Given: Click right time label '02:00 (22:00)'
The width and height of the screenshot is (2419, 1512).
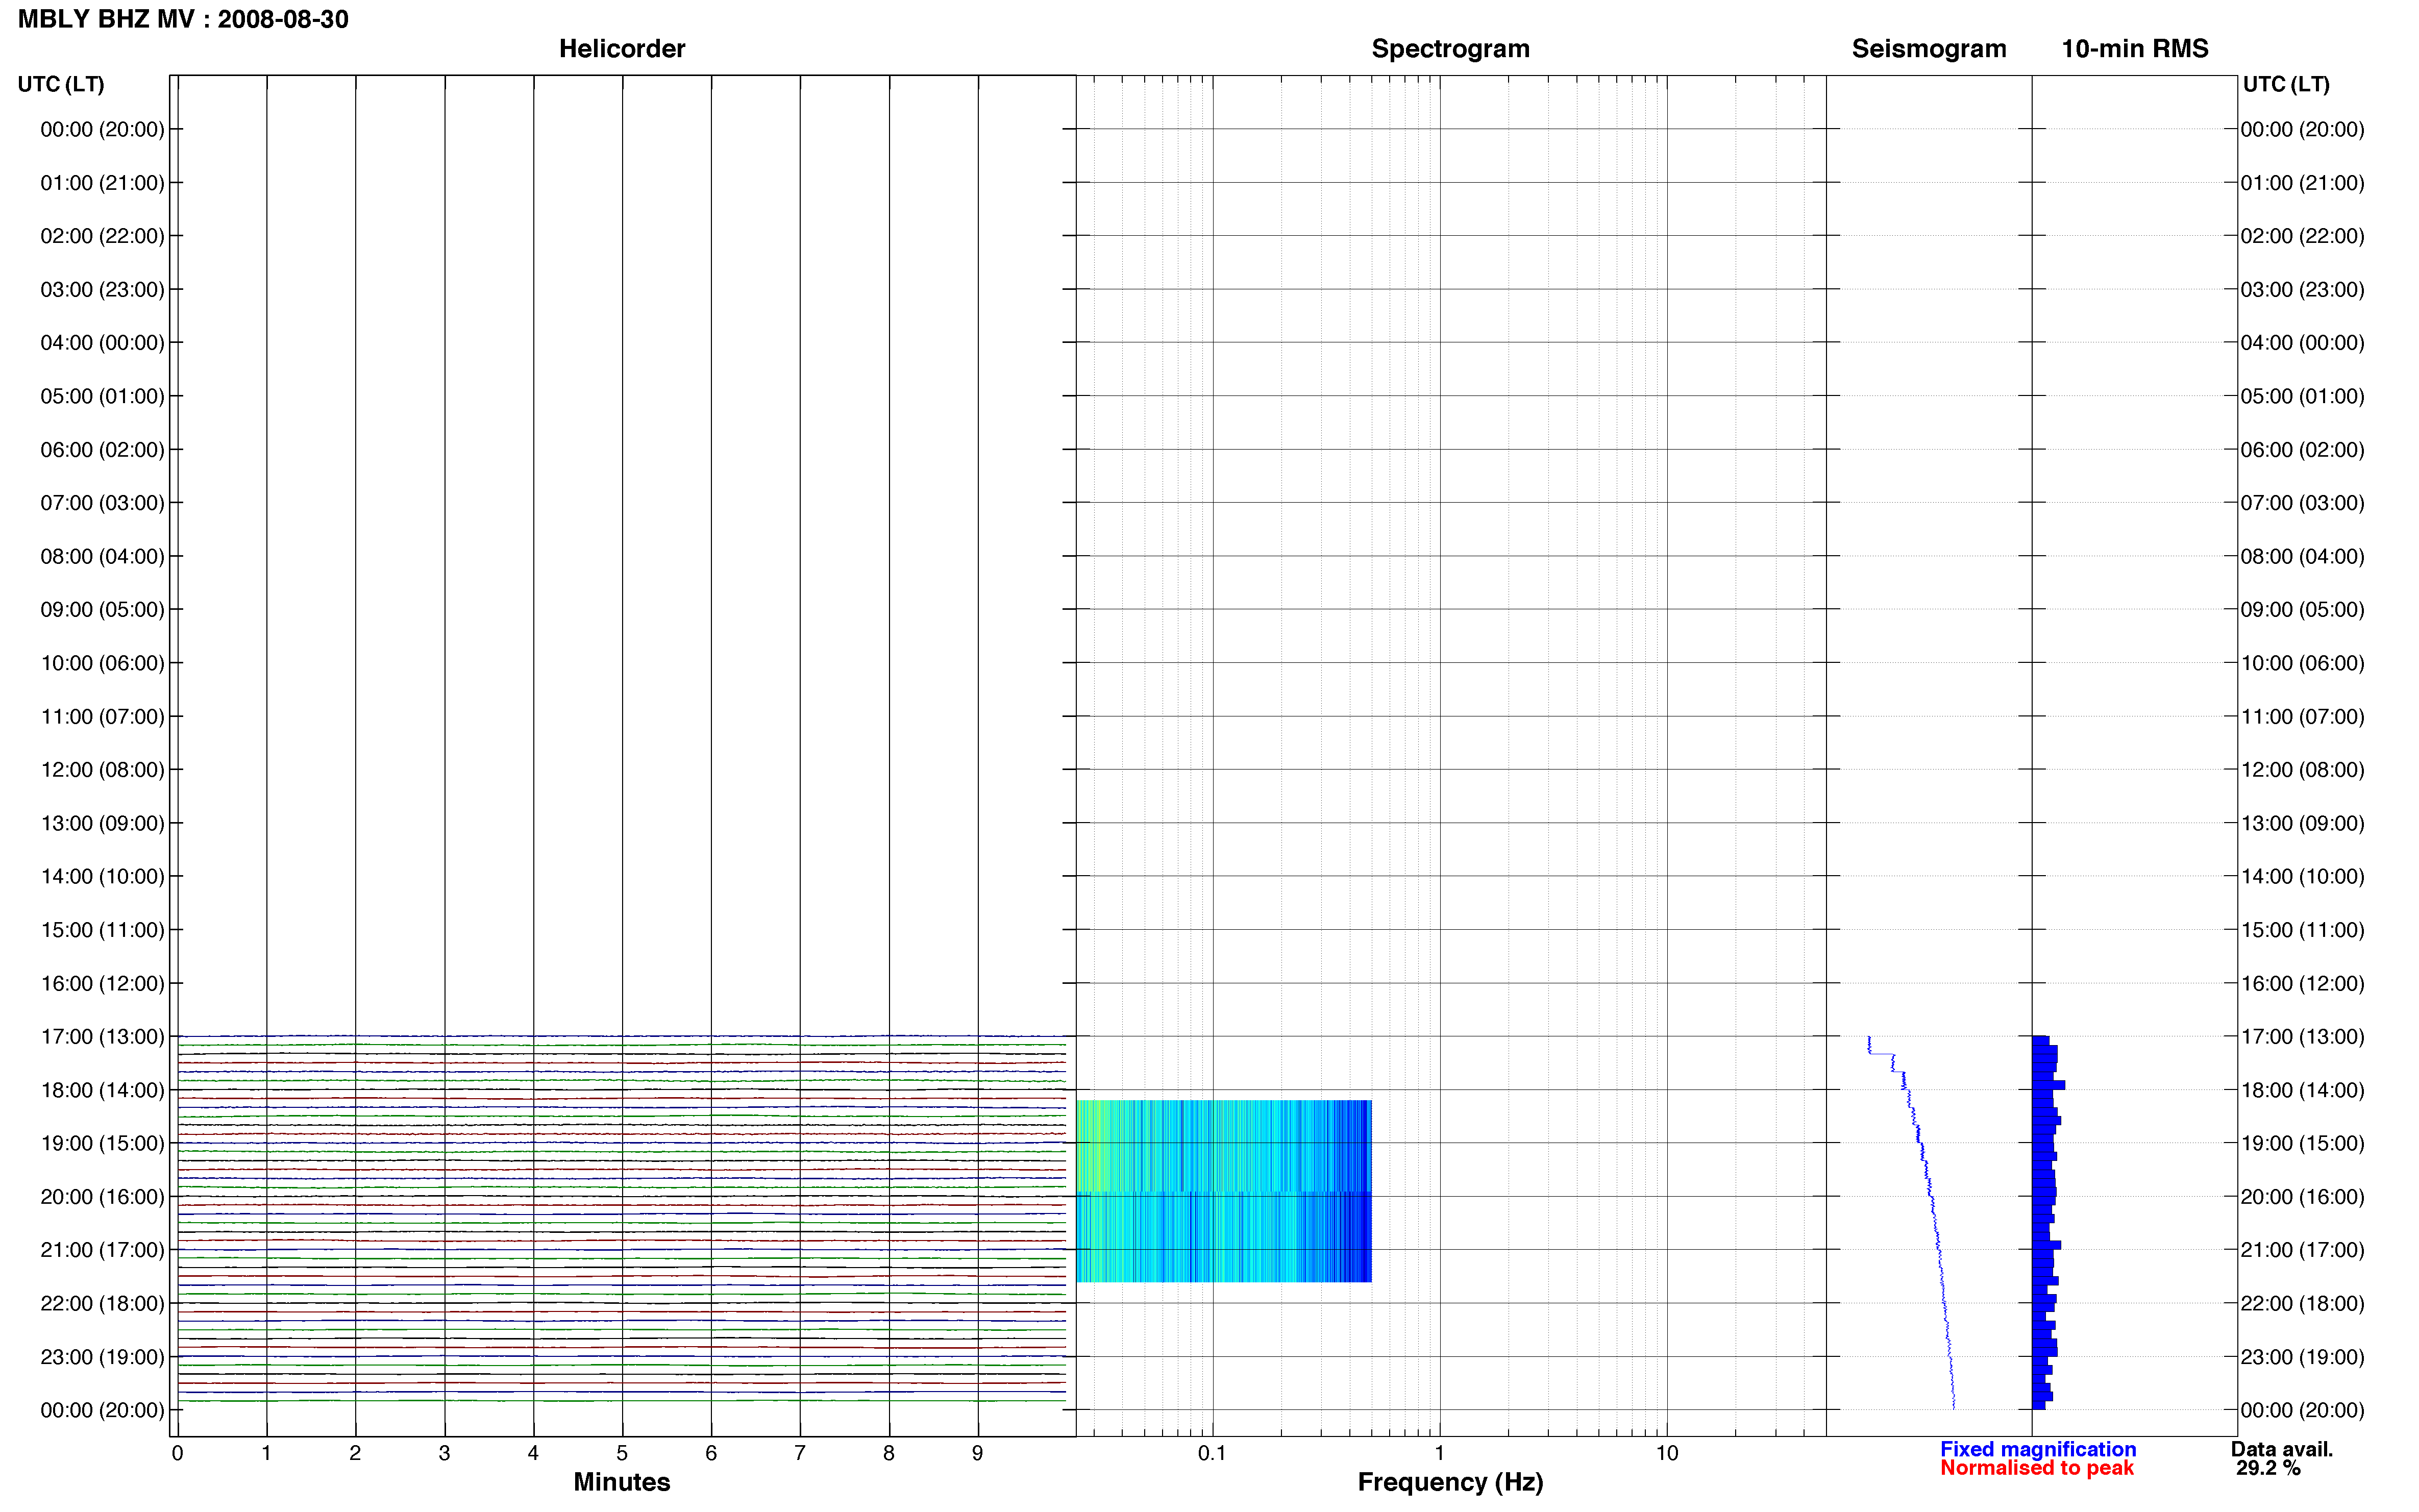Looking at the screenshot, I should (x=2302, y=236).
